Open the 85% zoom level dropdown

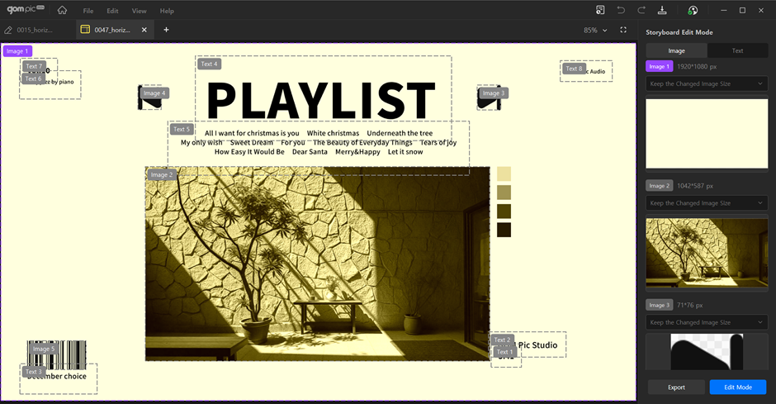(x=594, y=30)
